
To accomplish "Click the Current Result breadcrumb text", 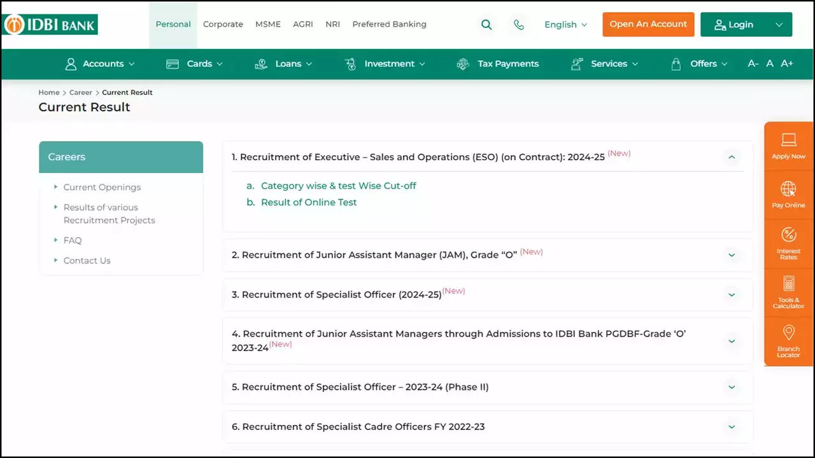I will coord(127,92).
